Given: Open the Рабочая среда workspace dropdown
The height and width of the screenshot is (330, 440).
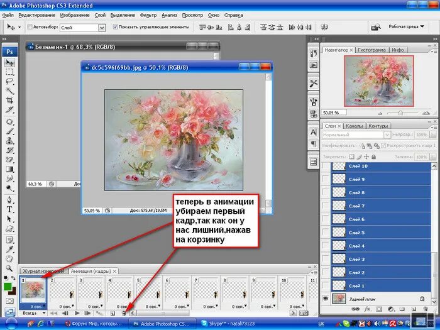Looking at the screenshot, I should 406,26.
